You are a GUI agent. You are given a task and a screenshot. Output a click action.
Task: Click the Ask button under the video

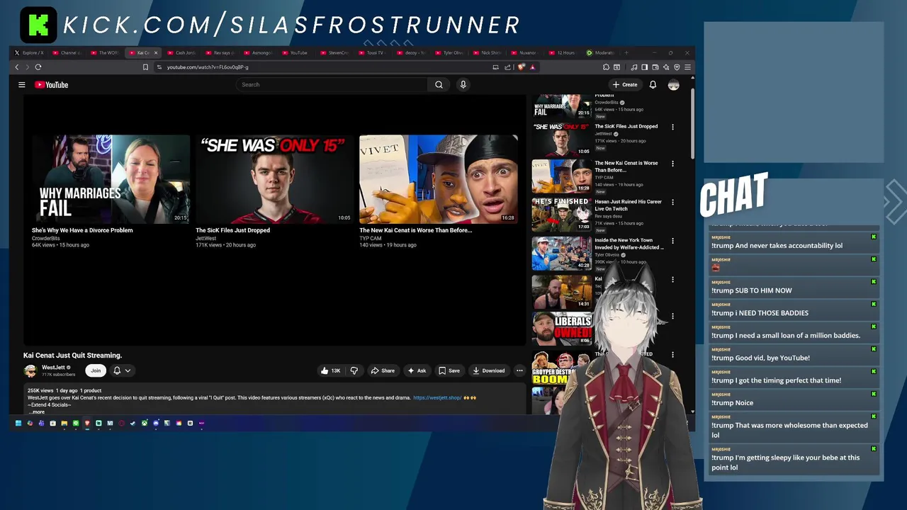tap(417, 370)
